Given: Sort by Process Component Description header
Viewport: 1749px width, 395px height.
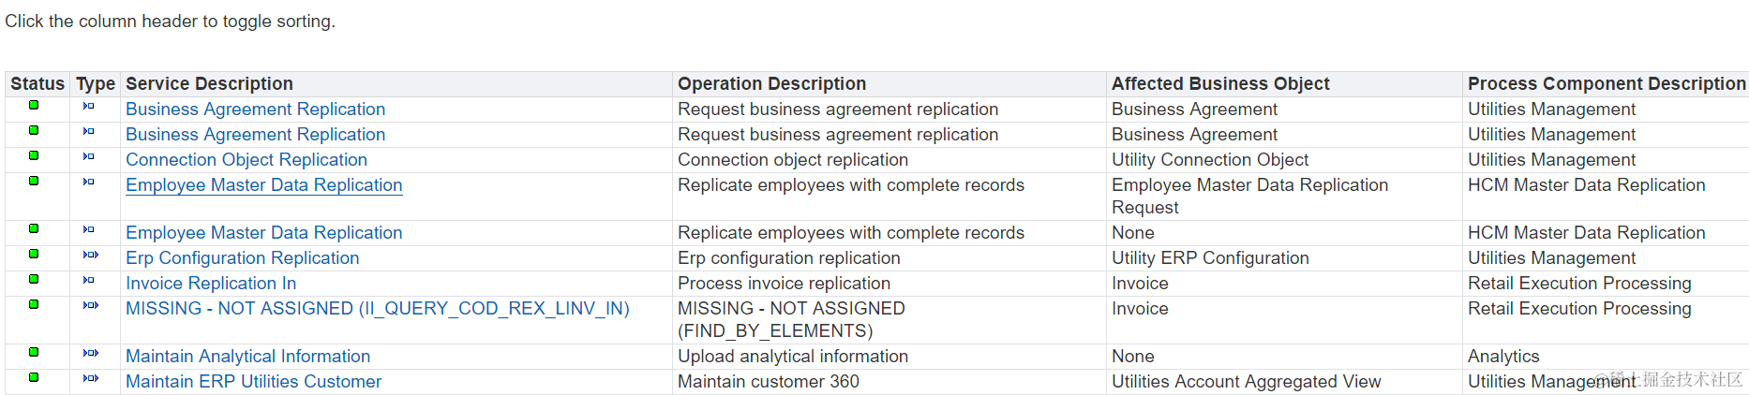Looking at the screenshot, I should click(x=1607, y=84).
